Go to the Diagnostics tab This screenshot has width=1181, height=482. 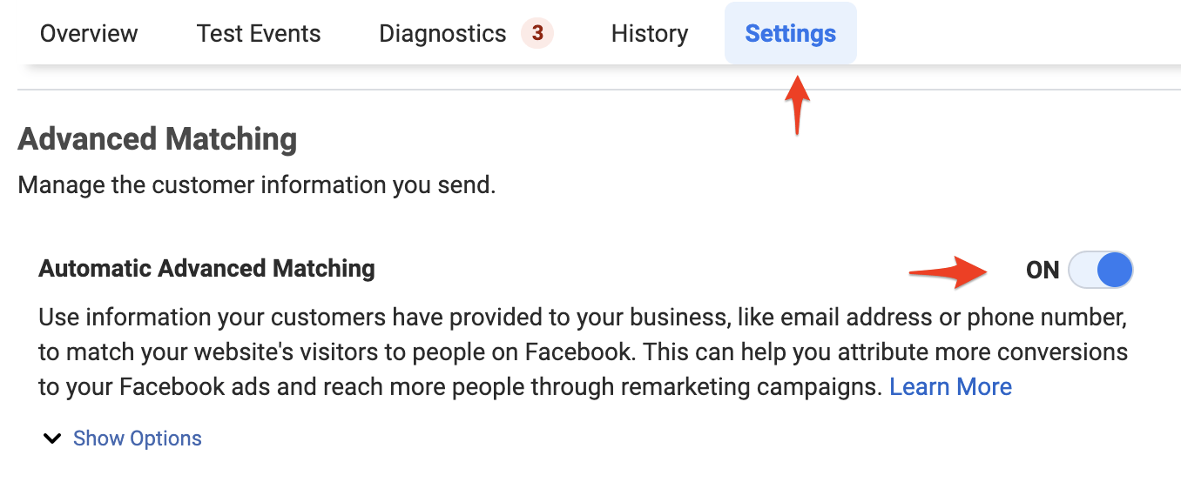(x=442, y=34)
